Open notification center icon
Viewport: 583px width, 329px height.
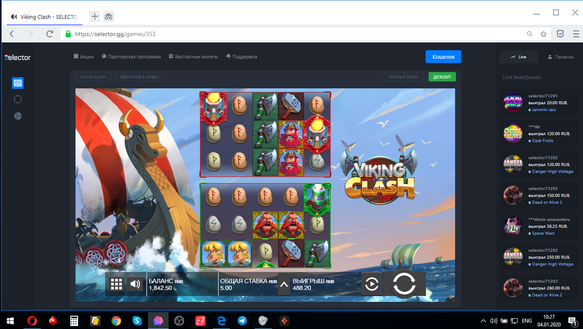click(x=572, y=321)
